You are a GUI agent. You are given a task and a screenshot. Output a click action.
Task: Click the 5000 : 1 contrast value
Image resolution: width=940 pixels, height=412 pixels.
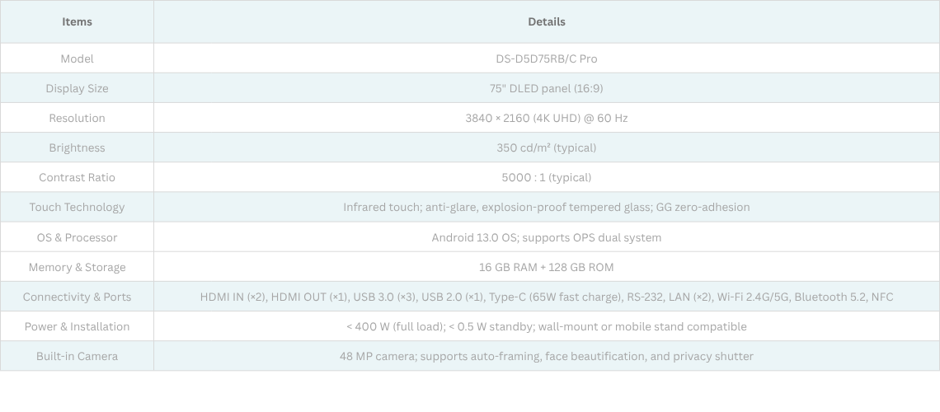tap(546, 177)
